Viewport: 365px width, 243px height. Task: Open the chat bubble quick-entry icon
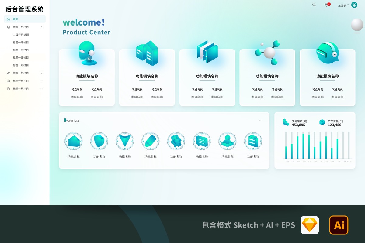point(202,141)
